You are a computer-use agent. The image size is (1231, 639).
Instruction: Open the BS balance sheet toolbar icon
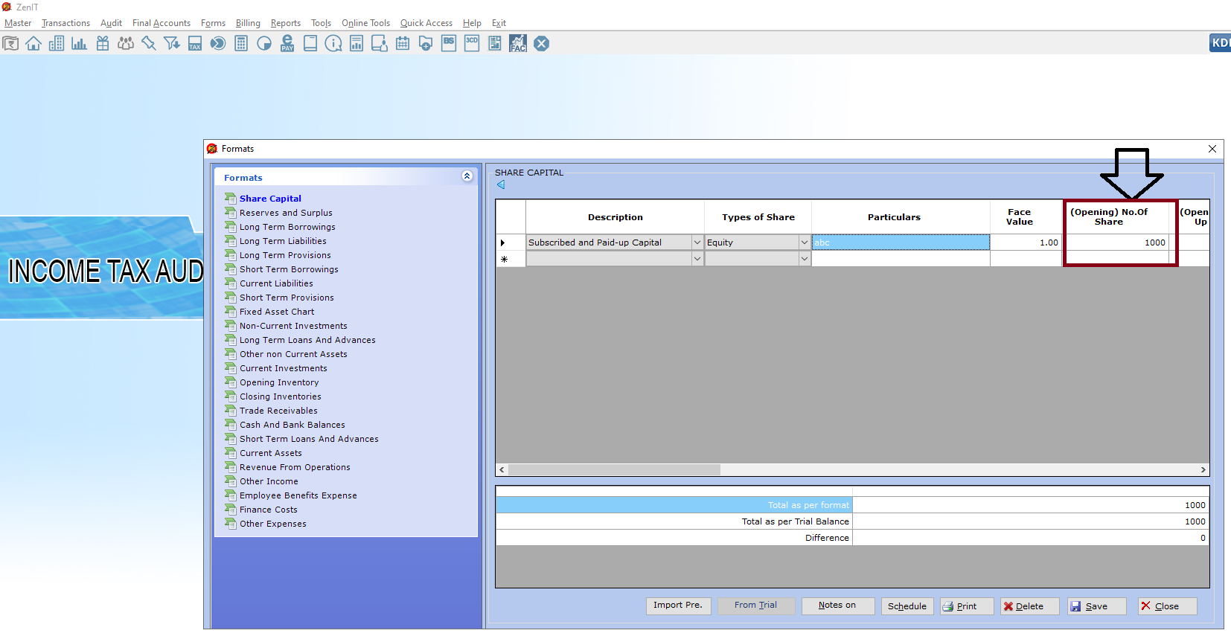(449, 44)
